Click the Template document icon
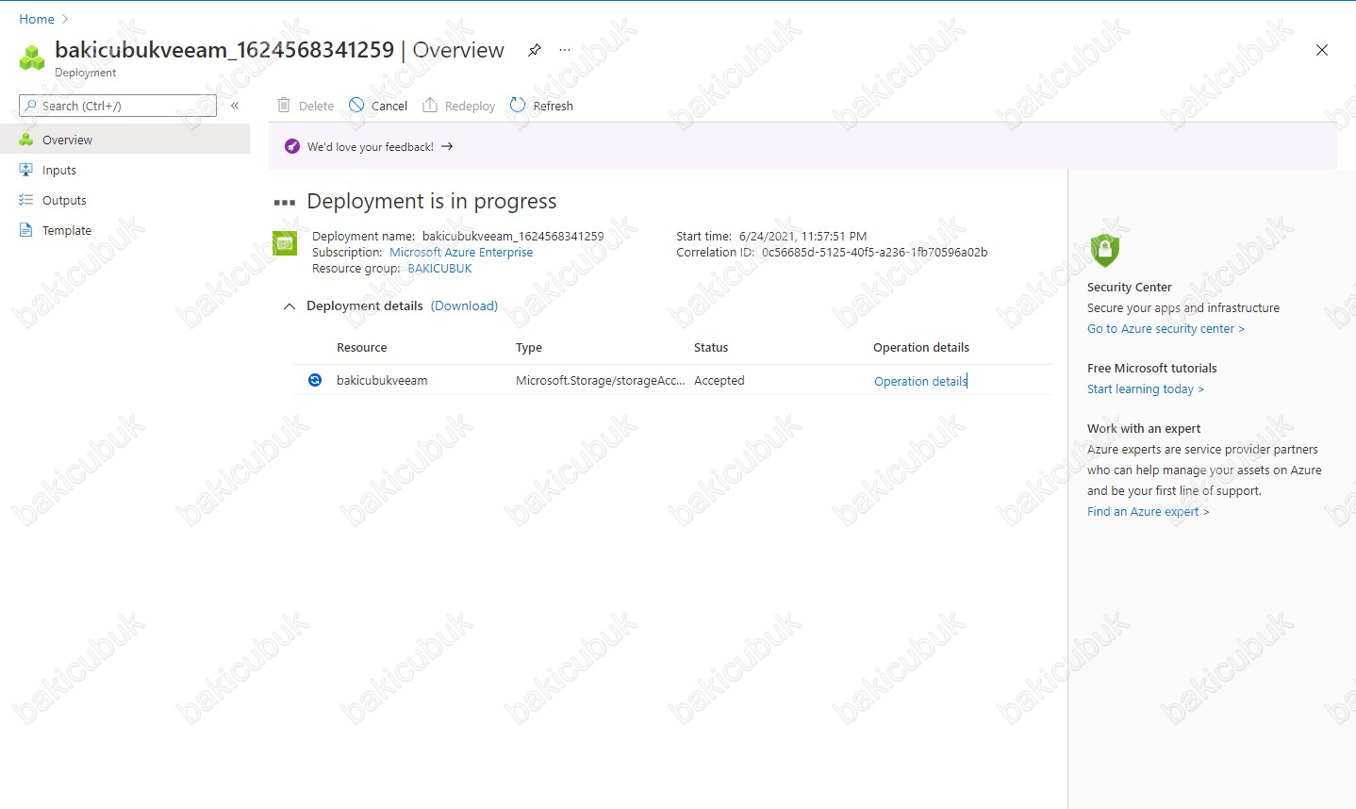The image size is (1356, 809). click(26, 230)
